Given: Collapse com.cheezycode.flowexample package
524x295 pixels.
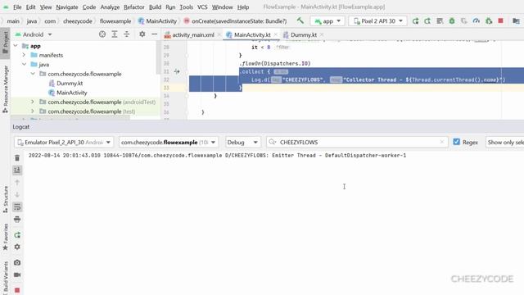Looking at the screenshot, I should (x=33, y=74).
